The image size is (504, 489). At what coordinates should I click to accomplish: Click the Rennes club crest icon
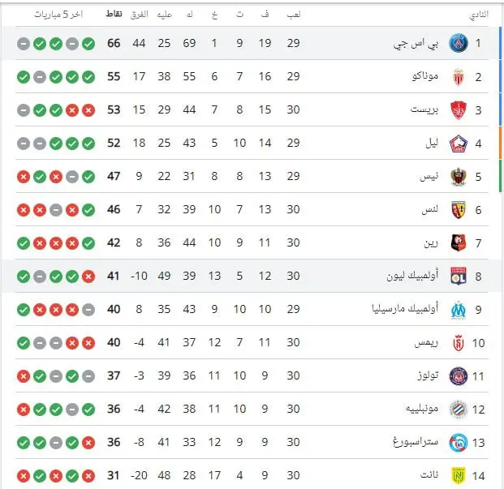459,243
